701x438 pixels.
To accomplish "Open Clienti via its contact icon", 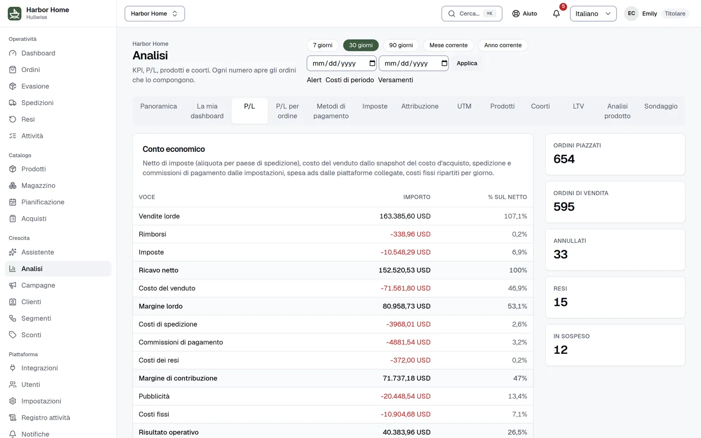I will tap(13, 302).
